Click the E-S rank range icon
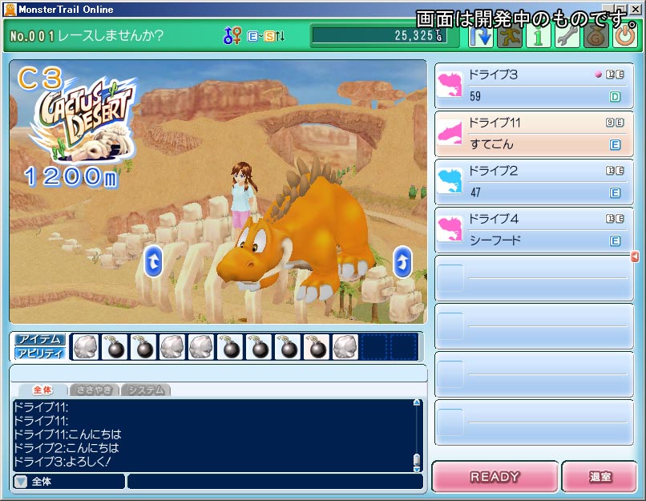 coord(266,36)
